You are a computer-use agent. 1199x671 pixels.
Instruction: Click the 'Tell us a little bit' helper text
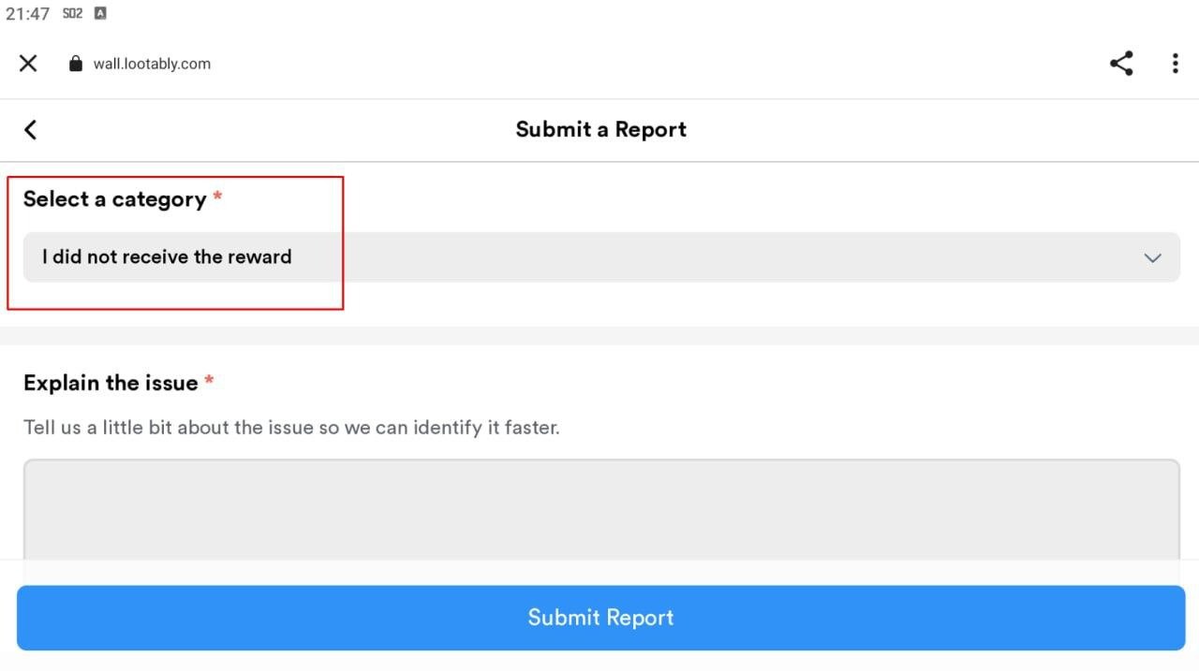(291, 428)
